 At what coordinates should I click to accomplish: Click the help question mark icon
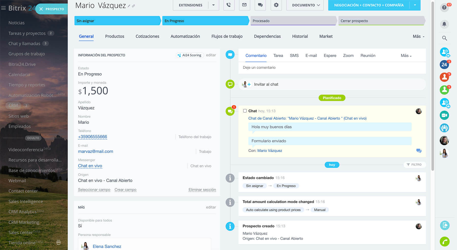(444, 8)
